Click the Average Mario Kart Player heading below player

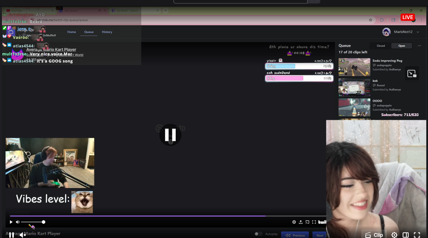[x=33, y=233]
